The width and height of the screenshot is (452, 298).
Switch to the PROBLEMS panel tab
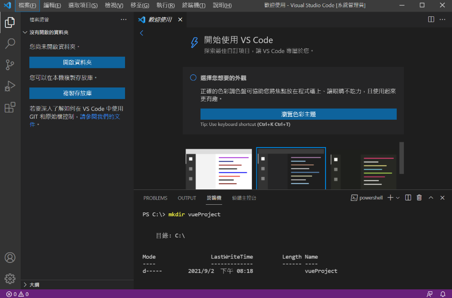pyautogui.click(x=155, y=198)
